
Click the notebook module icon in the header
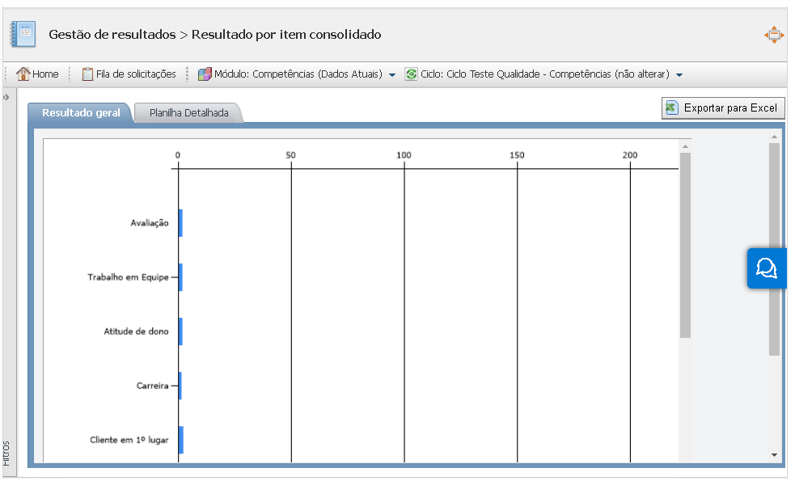[x=23, y=35]
